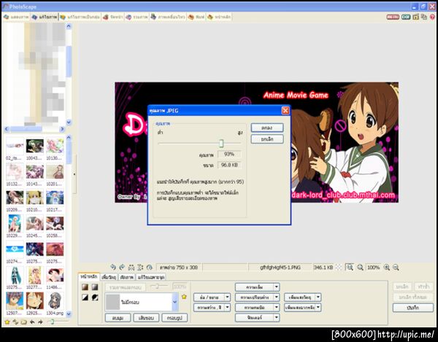Image resolution: width=438 pixels, height=342 pixels.
Task: Rotate image 90° counter-clockwise icon
Action: 113,267
